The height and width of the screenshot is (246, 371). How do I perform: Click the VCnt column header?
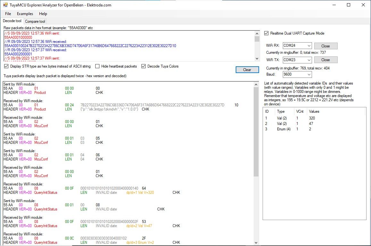[300, 111]
